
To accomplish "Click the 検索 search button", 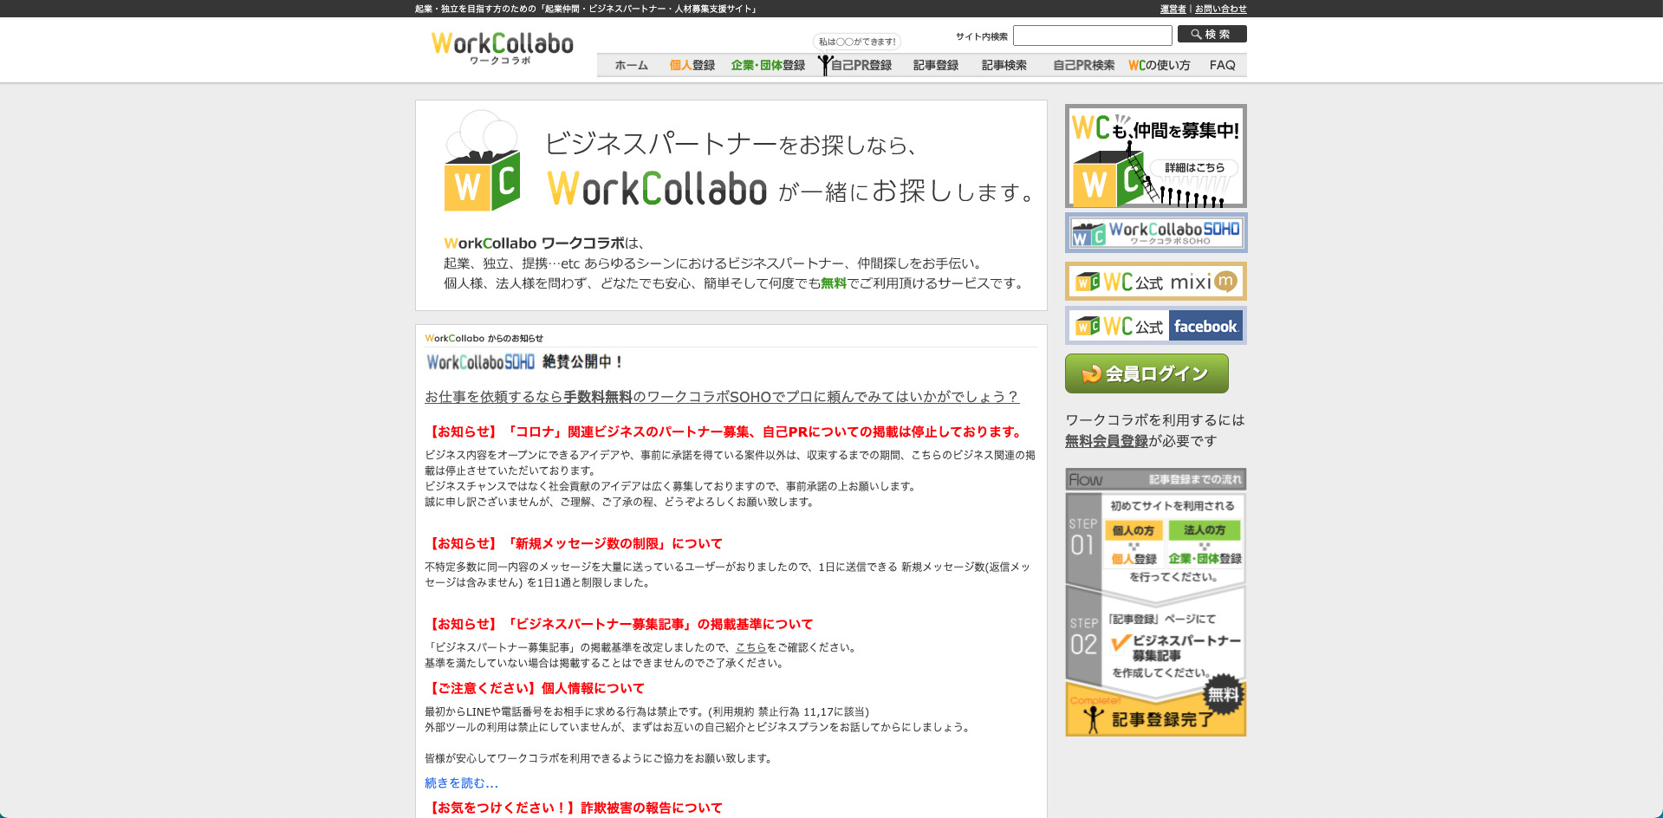I will 1211,35.
